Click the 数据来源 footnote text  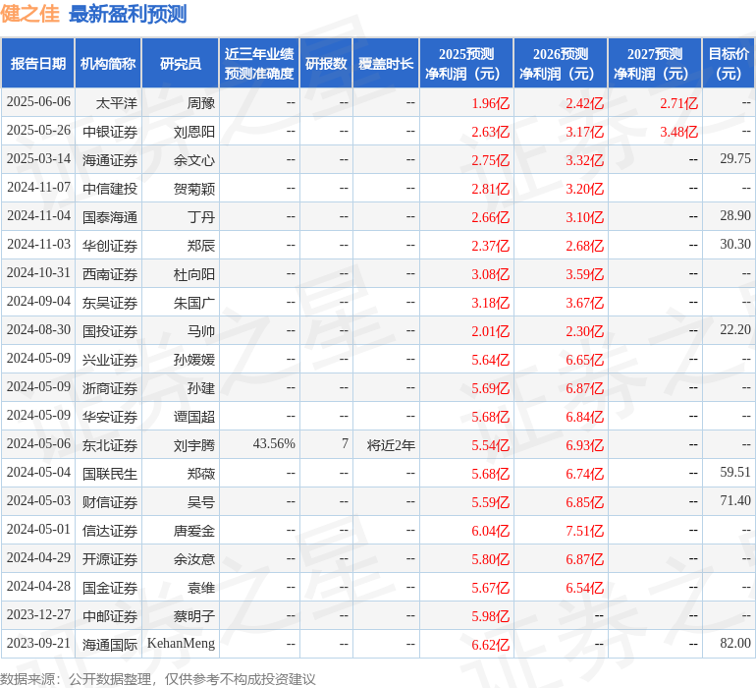coord(158,679)
